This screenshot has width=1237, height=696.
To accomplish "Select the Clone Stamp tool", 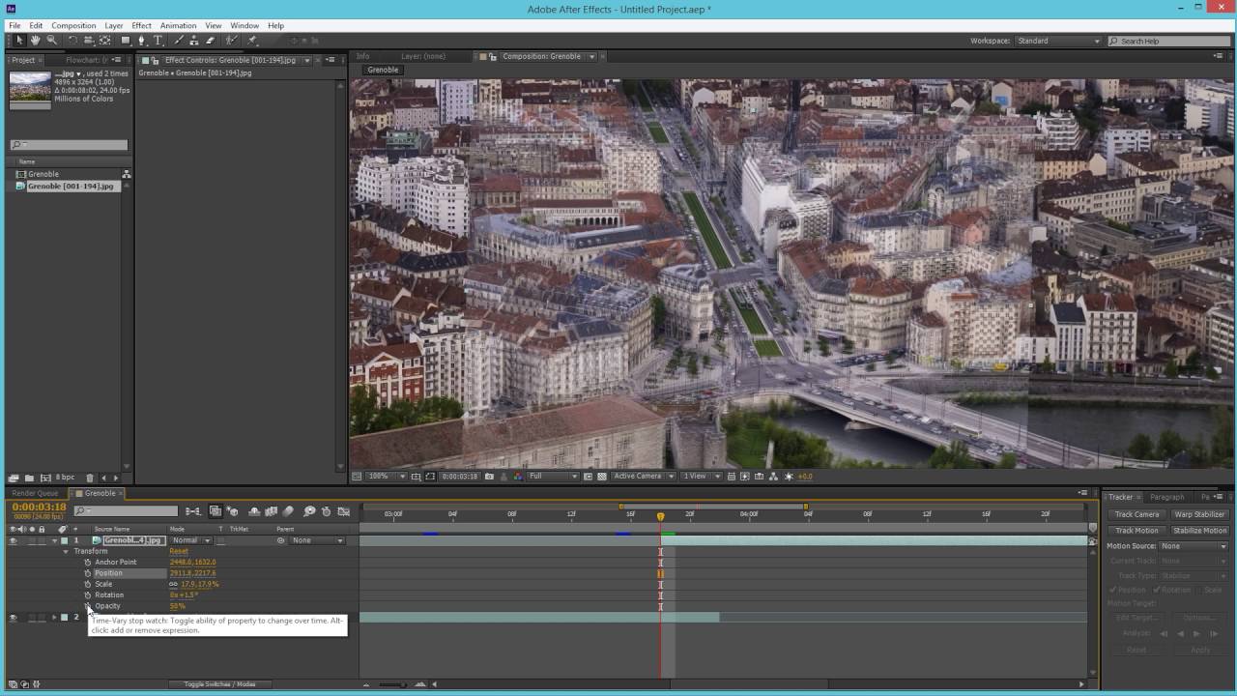I will [193, 41].
